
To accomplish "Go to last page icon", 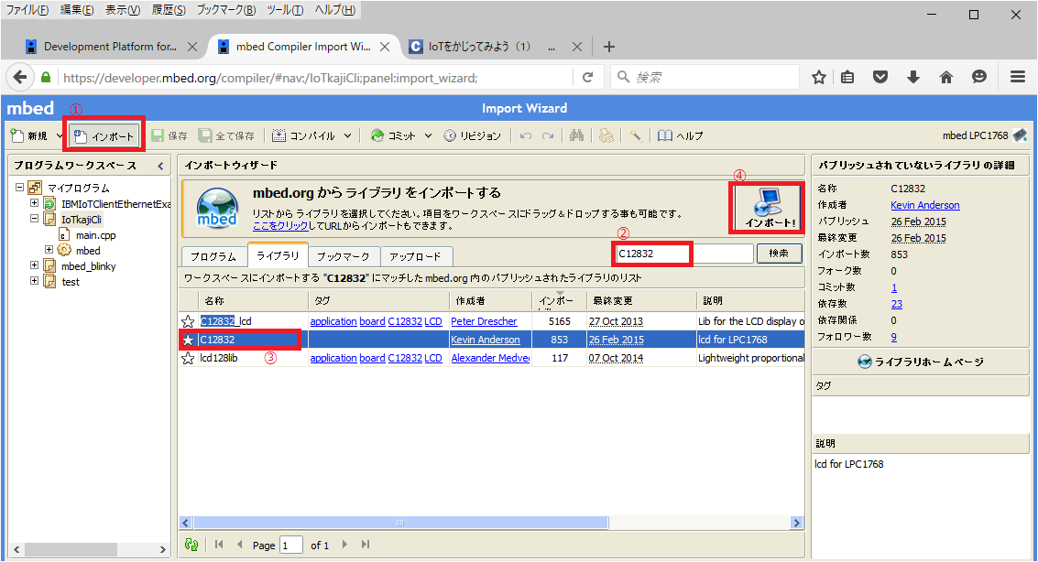I will click(x=365, y=545).
